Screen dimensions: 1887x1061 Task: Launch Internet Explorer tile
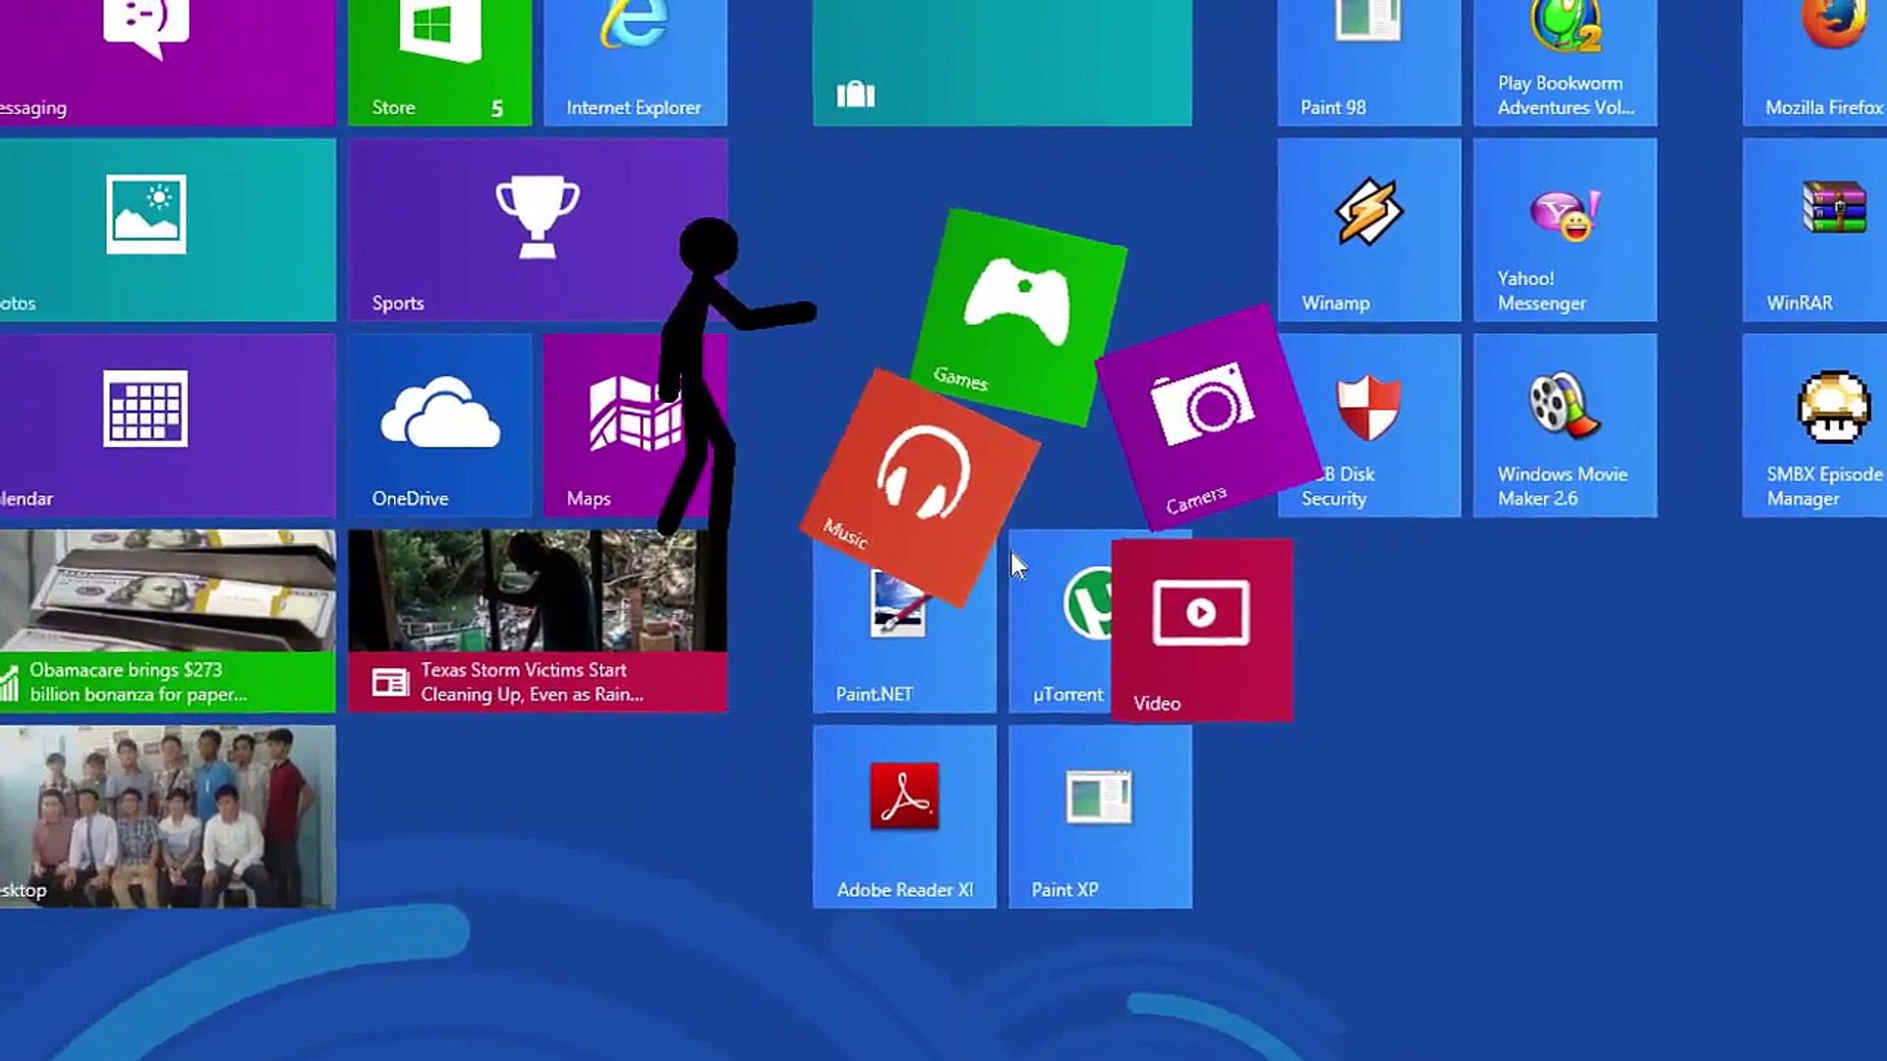point(635,61)
